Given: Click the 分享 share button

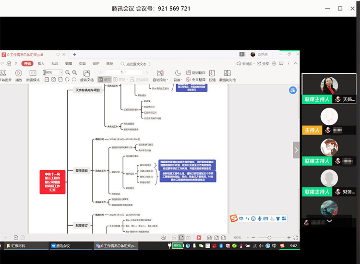Looking at the screenshot, I should tap(263, 64).
